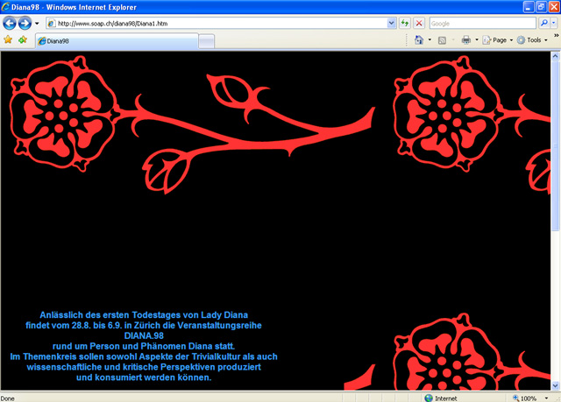Open Favorites Center star icon
The height and width of the screenshot is (402, 561).
pyautogui.click(x=9, y=40)
